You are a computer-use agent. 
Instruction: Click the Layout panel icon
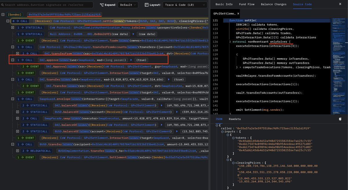[146, 5]
